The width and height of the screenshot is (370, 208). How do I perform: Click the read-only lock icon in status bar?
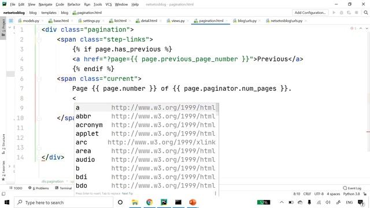[365, 194]
